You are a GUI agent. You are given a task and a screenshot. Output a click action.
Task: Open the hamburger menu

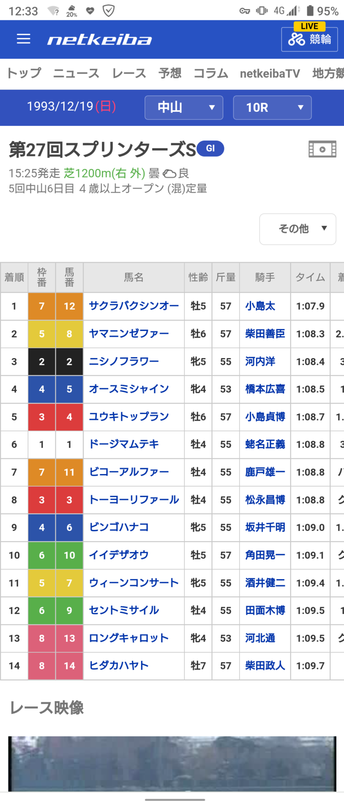pyautogui.click(x=24, y=39)
